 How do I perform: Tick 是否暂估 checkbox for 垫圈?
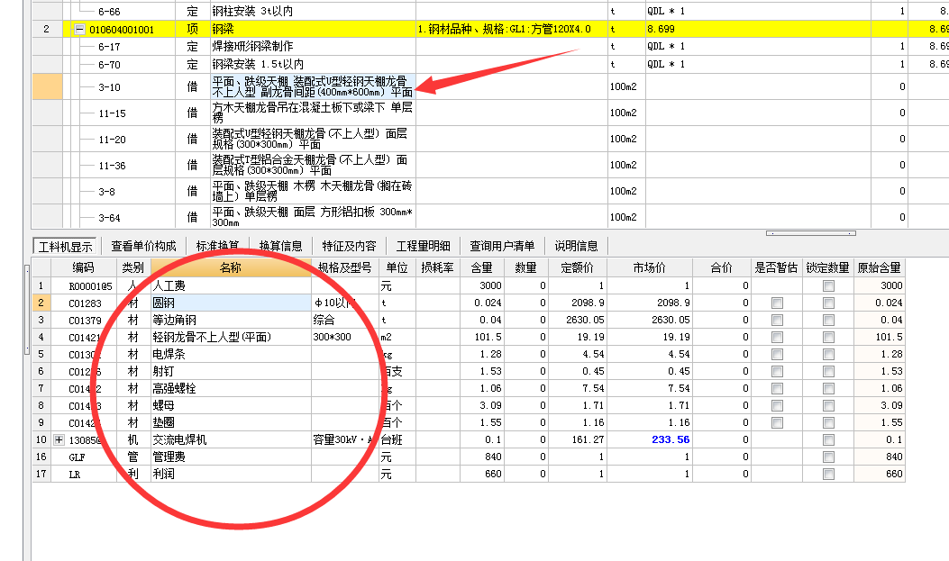[777, 422]
